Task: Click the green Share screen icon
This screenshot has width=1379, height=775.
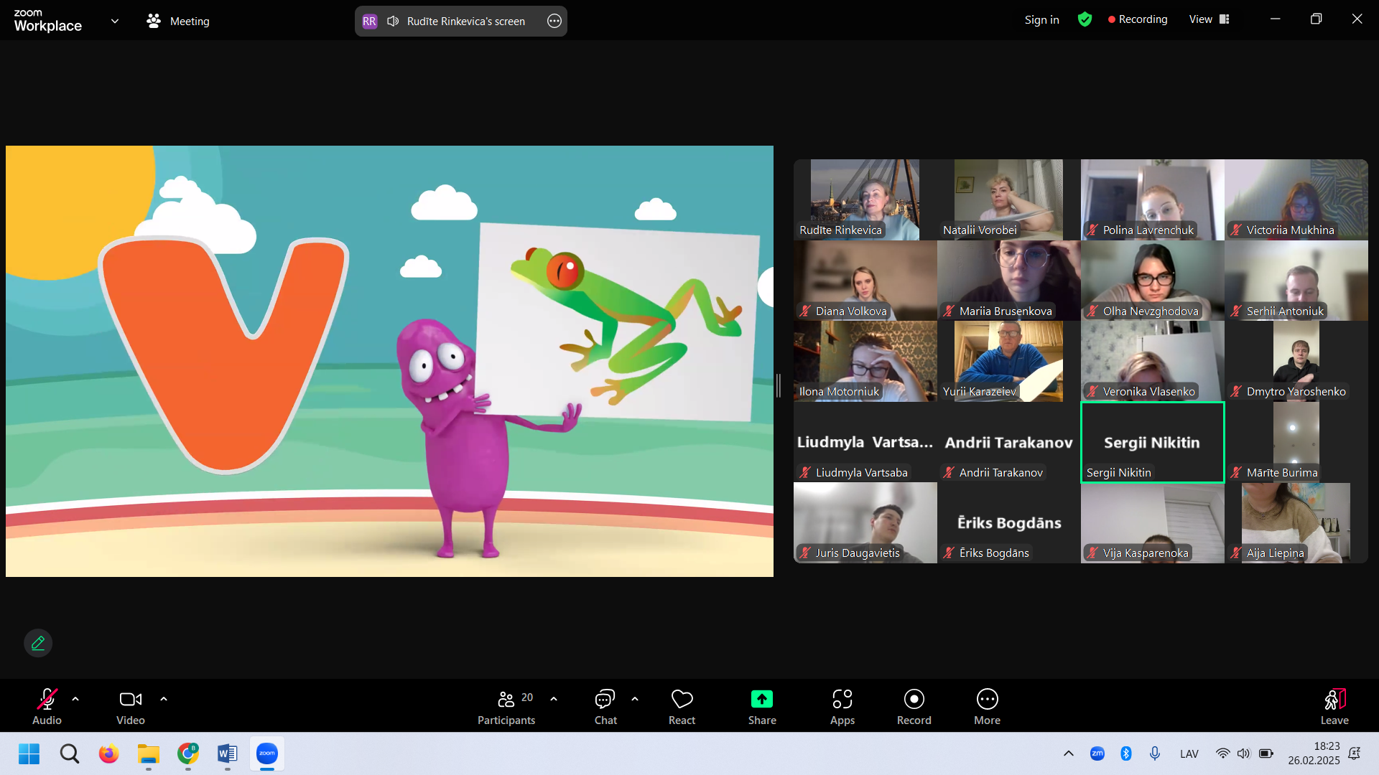Action: [761, 699]
